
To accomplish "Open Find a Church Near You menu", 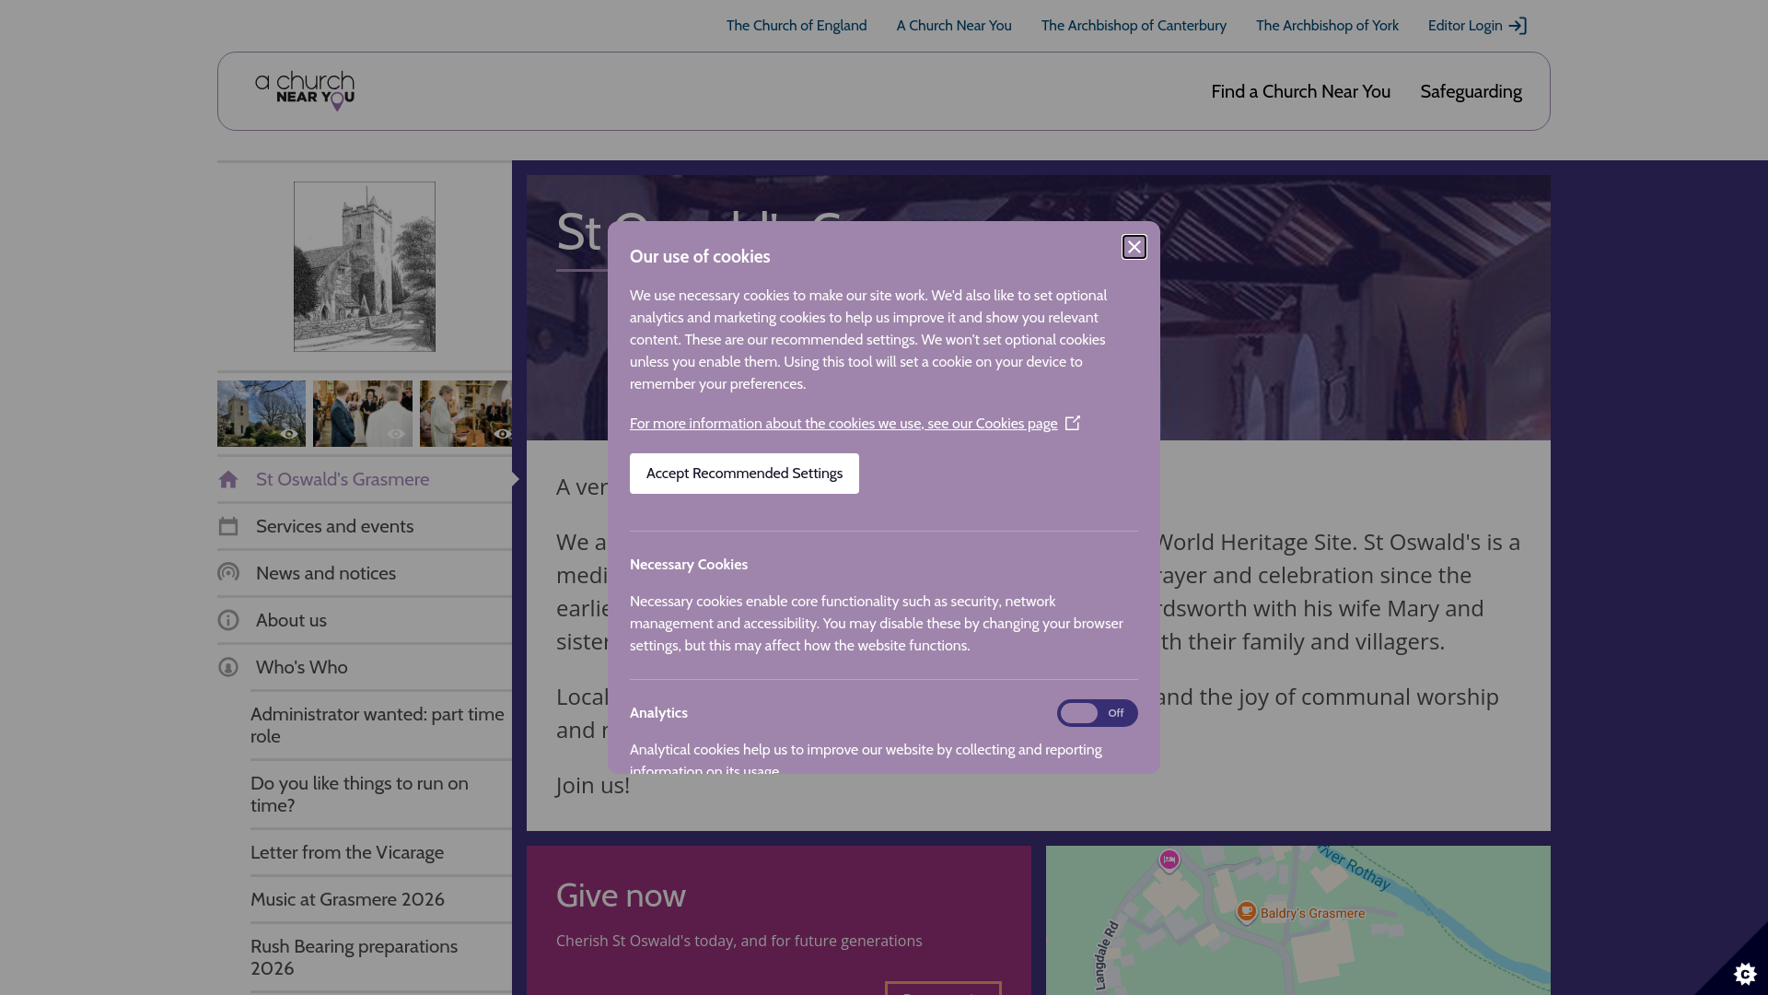I will click(1300, 91).
